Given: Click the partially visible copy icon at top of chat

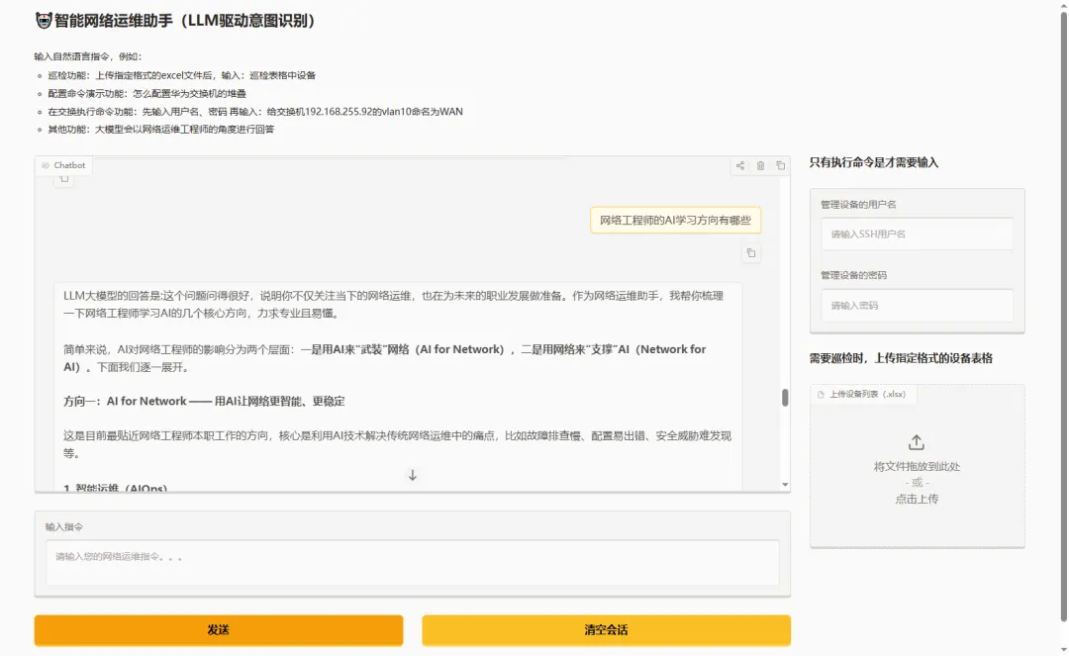Looking at the screenshot, I should 64,178.
